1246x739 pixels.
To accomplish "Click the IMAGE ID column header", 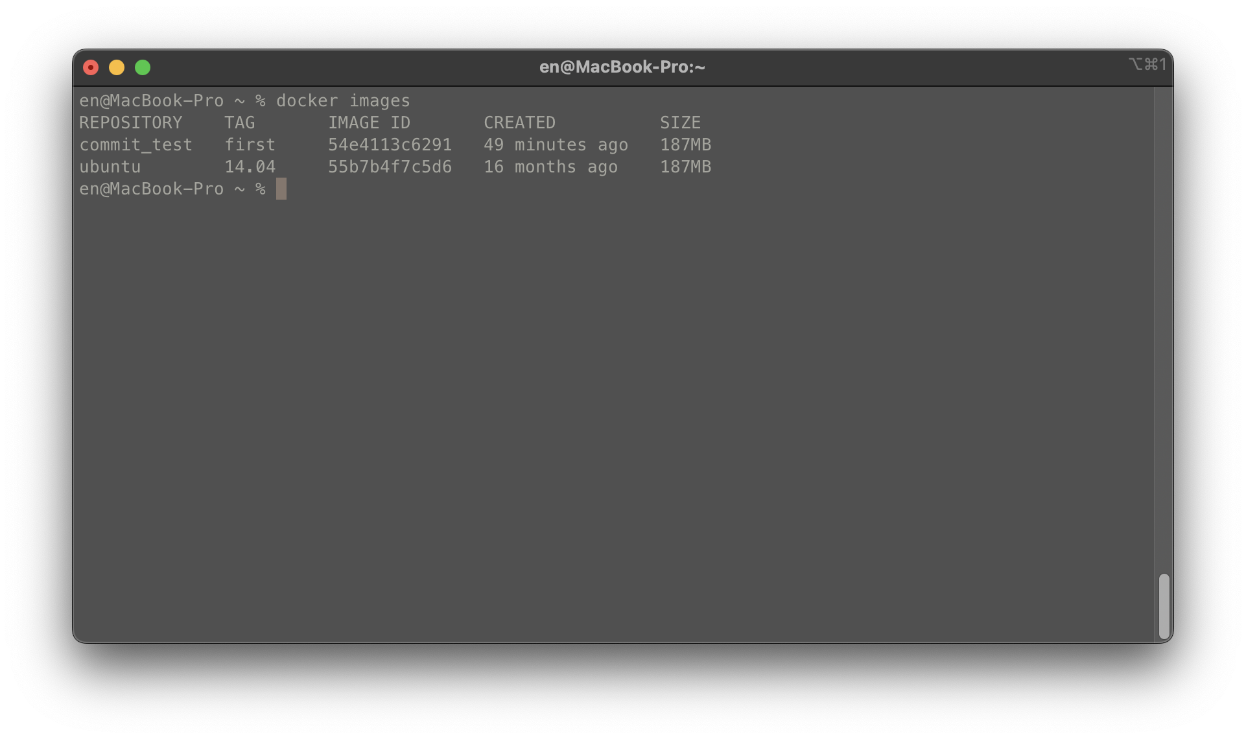I will click(369, 123).
